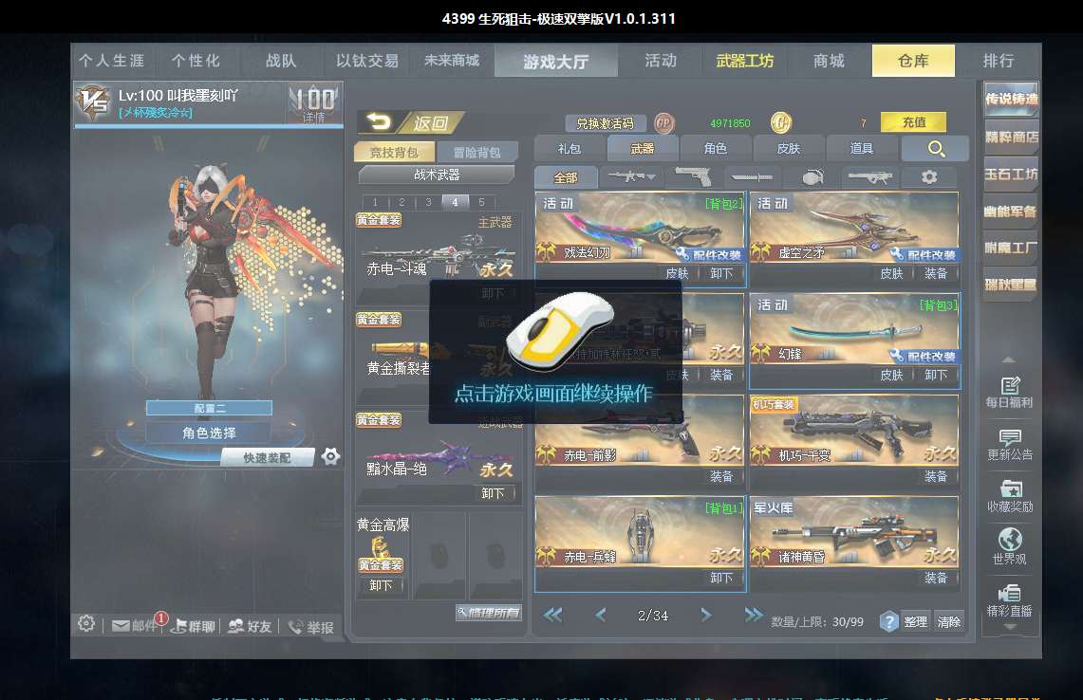Open 世界观 globe icon

pos(1010,546)
